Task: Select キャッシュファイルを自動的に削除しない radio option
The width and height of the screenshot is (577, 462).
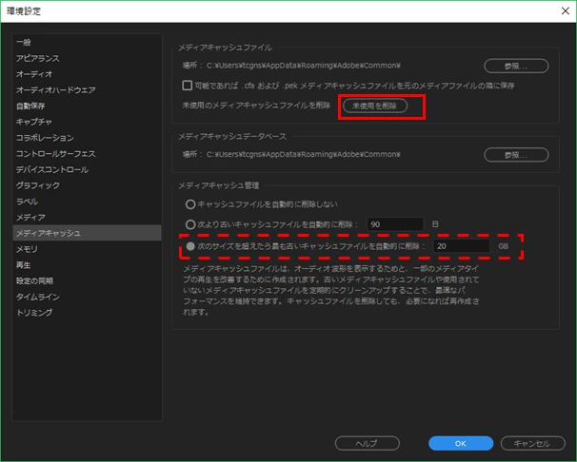Action: click(190, 204)
